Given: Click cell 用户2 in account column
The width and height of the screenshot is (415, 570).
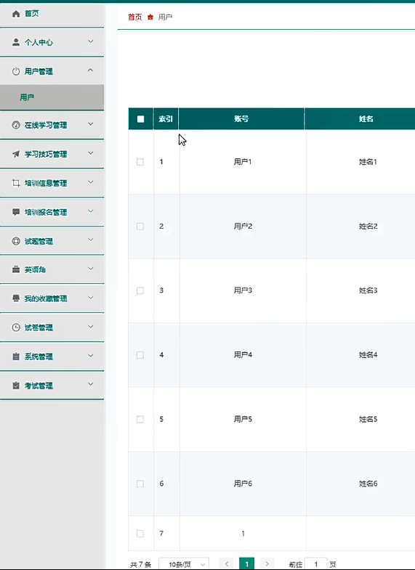Looking at the screenshot, I should point(243,227).
